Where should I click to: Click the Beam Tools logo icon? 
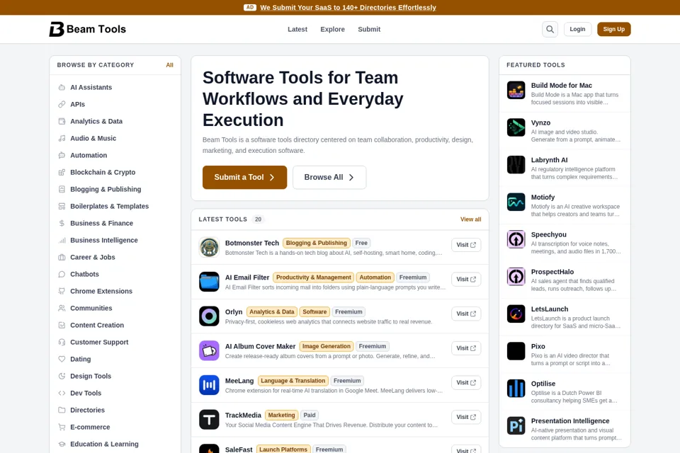(x=57, y=29)
